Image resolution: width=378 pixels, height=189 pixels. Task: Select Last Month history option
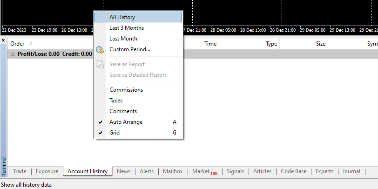[x=123, y=39]
